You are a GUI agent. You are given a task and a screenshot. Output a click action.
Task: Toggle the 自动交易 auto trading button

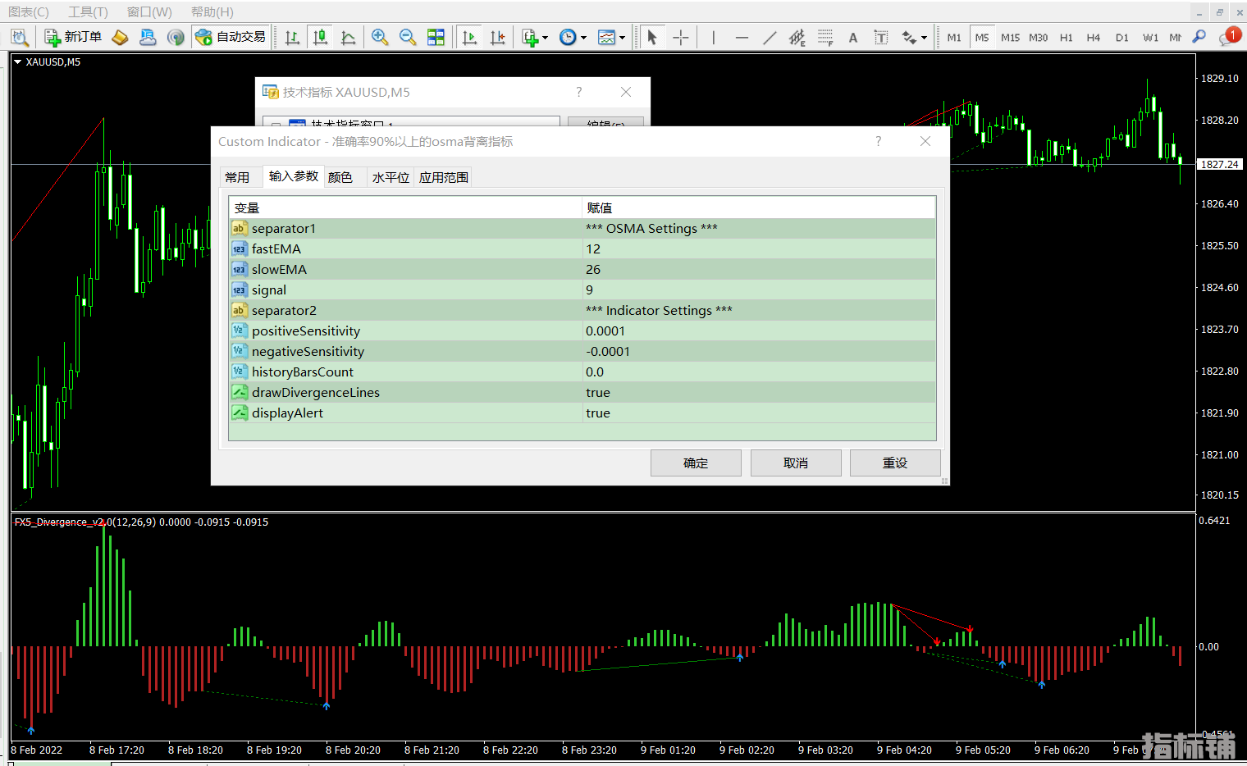(x=231, y=37)
